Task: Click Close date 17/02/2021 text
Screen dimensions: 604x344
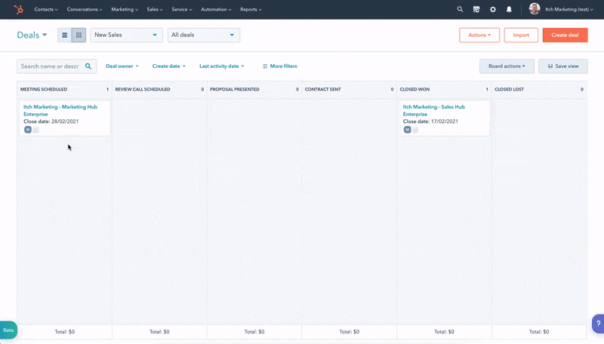Action: pos(430,121)
